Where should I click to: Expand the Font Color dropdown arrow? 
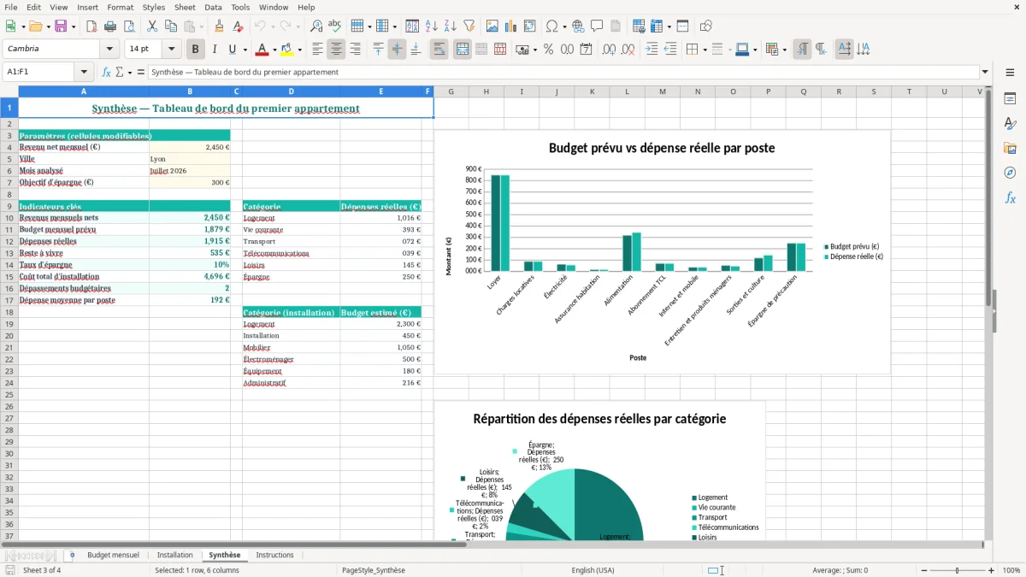(x=274, y=50)
